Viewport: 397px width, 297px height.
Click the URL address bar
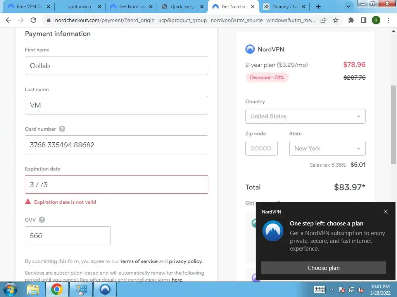[x=185, y=20]
